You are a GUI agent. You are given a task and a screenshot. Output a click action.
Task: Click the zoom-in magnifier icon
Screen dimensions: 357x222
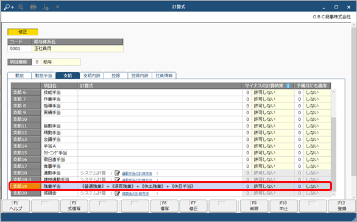(9, 7)
